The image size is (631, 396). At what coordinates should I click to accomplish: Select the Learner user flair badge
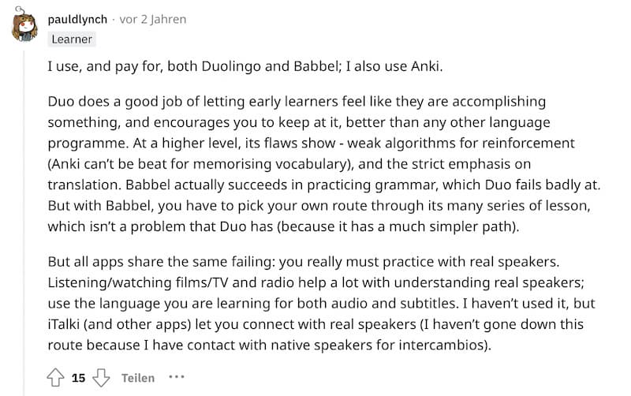pyautogui.click(x=72, y=39)
